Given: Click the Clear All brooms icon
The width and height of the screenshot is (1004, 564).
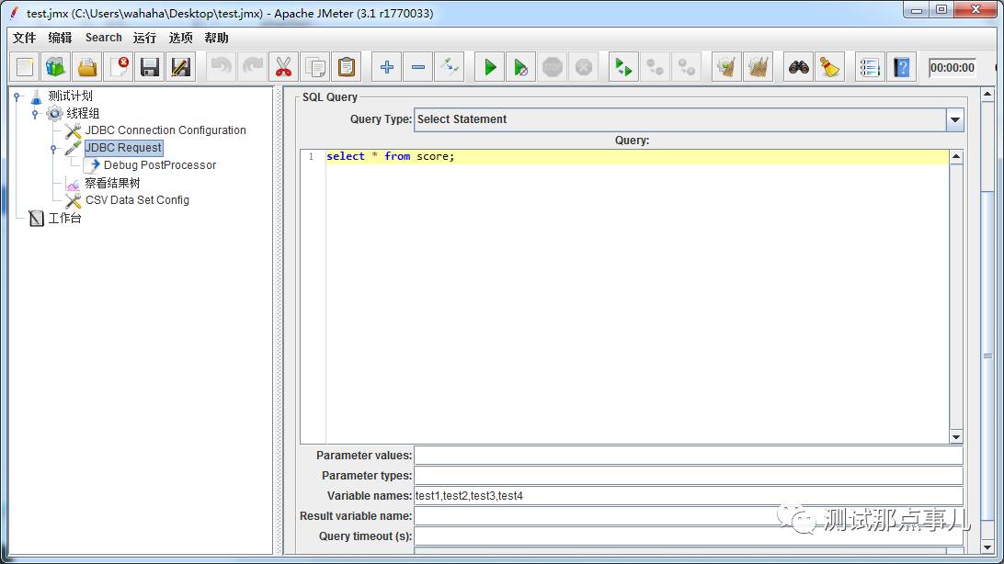Looking at the screenshot, I should click(x=758, y=66).
